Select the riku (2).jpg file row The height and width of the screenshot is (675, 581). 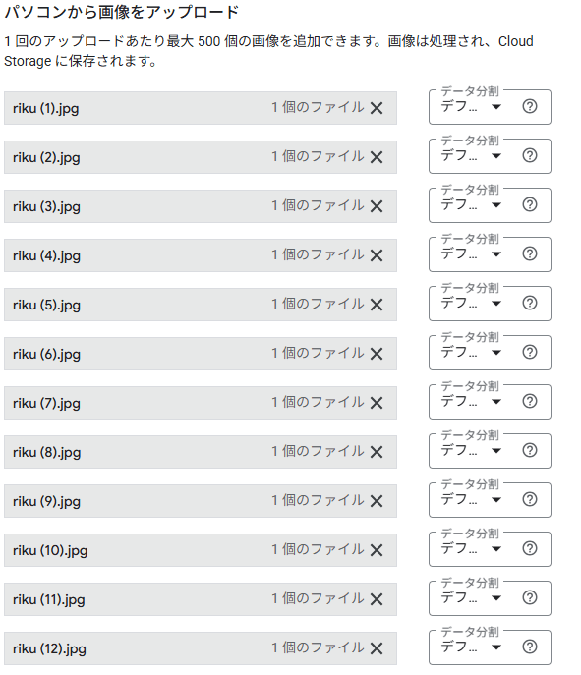pyautogui.click(x=201, y=157)
